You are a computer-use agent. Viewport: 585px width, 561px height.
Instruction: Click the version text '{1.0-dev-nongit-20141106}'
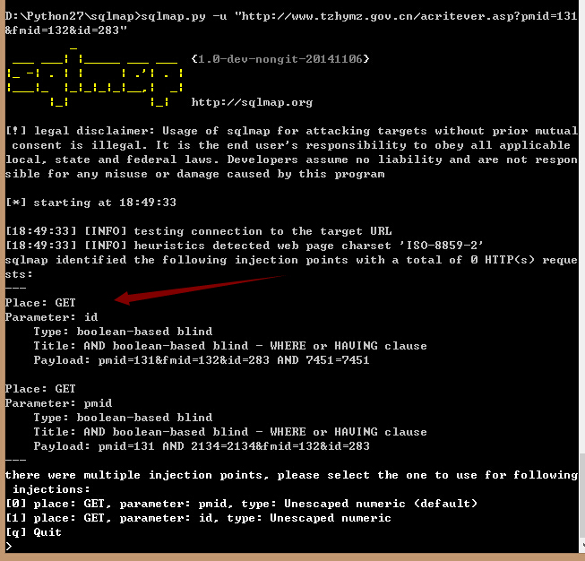[280, 59]
